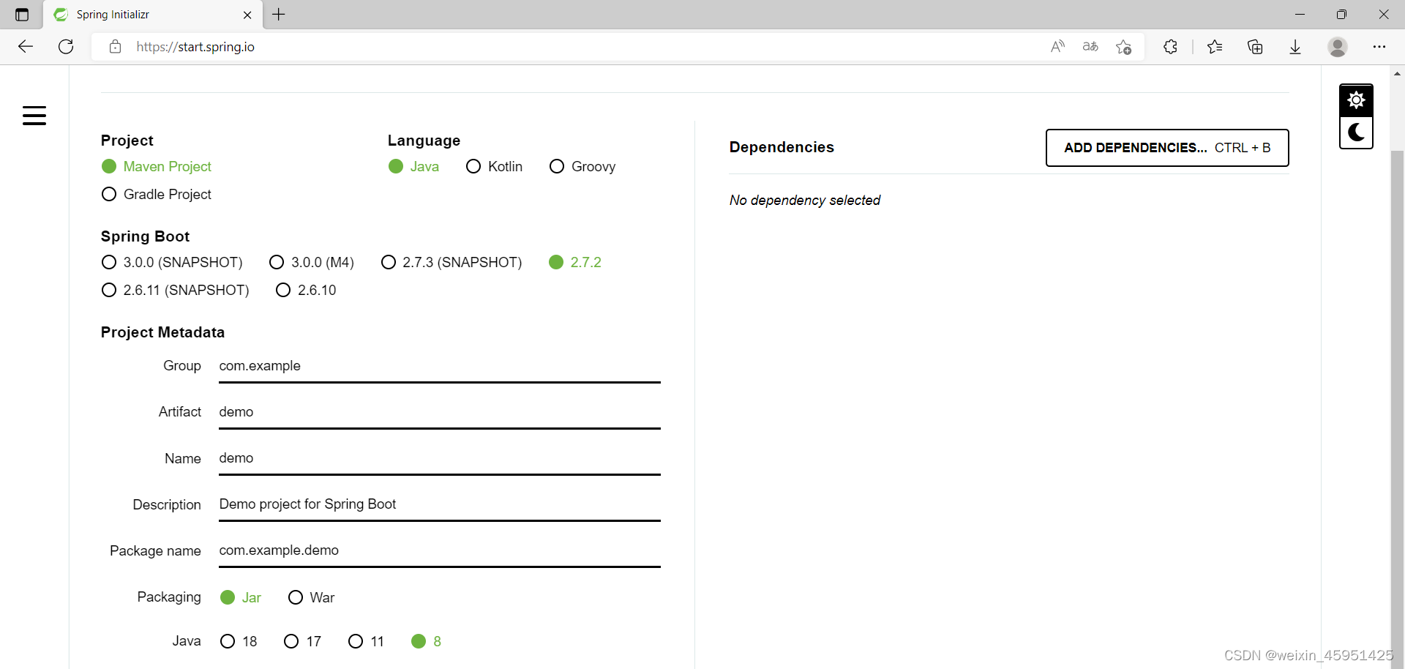Select Kotlin as the language

point(473,166)
